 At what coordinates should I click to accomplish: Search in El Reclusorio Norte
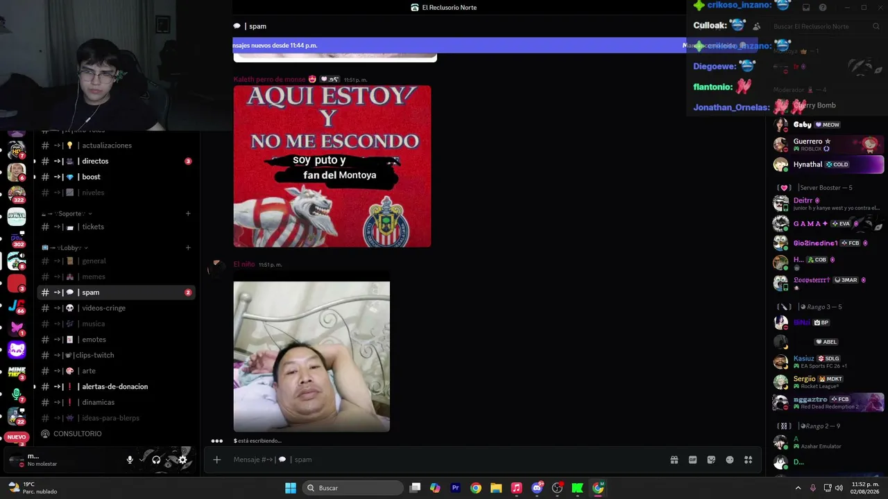826,26
